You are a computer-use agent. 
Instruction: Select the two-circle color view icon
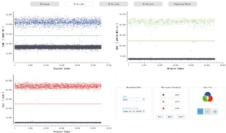click(x=208, y=111)
